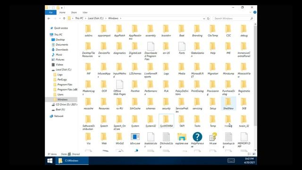302x170 pixels.
Task: Select Downloads in navigation pane
Action: [62, 50]
